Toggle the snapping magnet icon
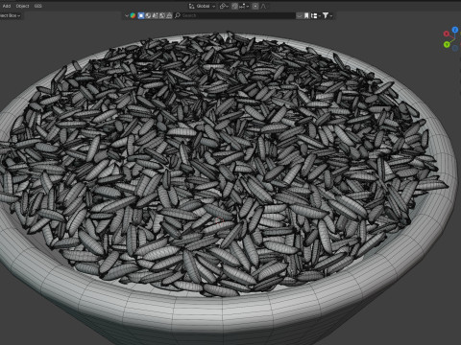Viewport: 461px width, 345px height. 234,6
